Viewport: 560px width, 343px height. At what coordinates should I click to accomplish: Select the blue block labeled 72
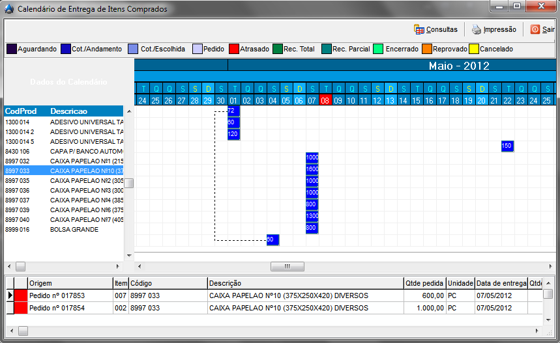pyautogui.click(x=233, y=111)
